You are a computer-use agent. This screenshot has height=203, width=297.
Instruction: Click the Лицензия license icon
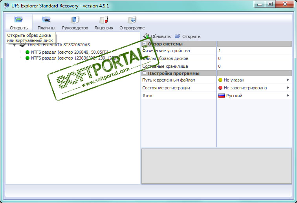coord(104,20)
